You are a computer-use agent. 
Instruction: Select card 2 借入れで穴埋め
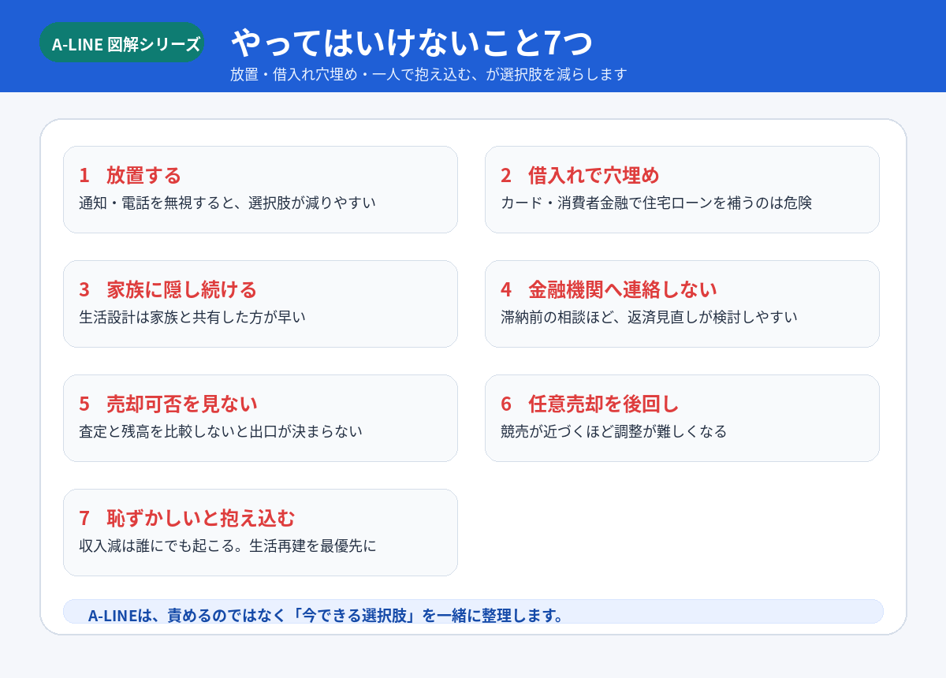[682, 189]
